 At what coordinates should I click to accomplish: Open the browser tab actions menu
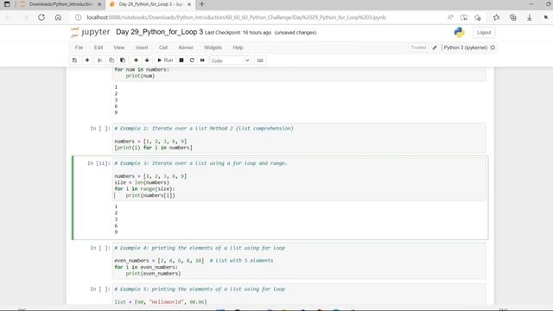7,4
